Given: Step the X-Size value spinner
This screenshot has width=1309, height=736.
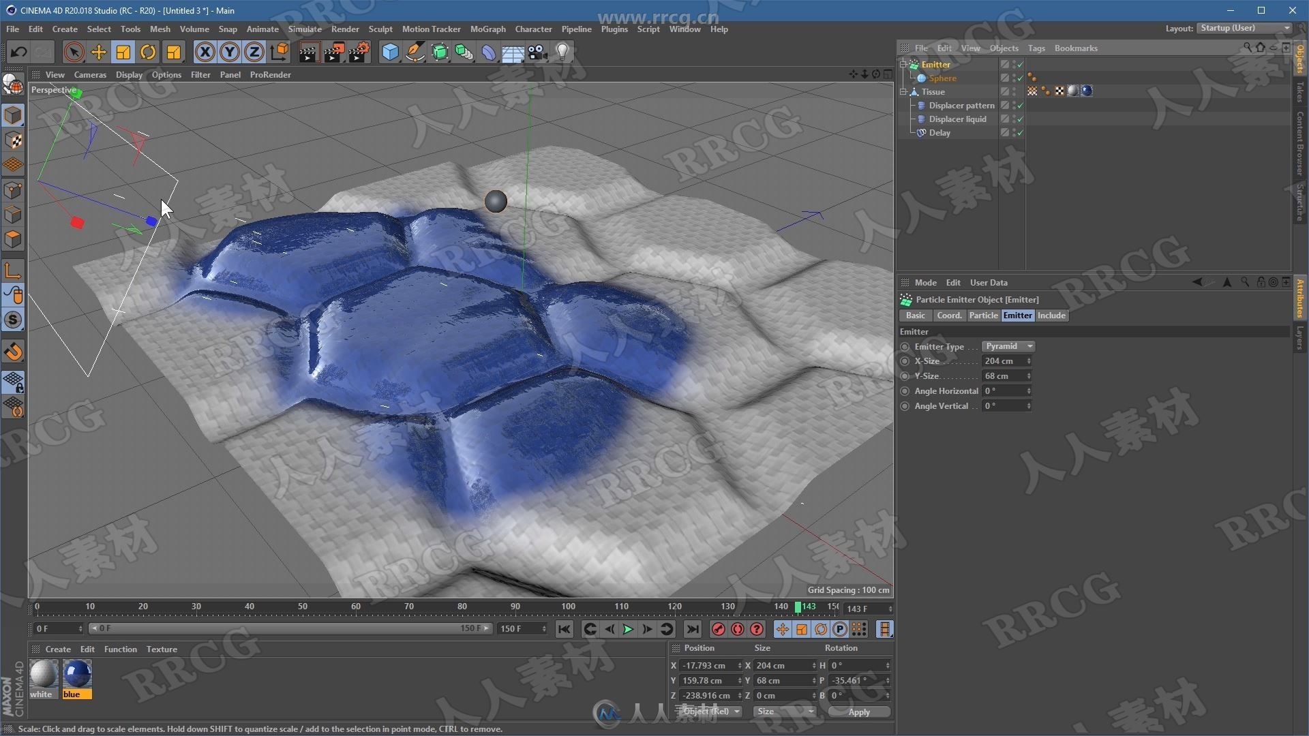Looking at the screenshot, I should point(1029,361).
